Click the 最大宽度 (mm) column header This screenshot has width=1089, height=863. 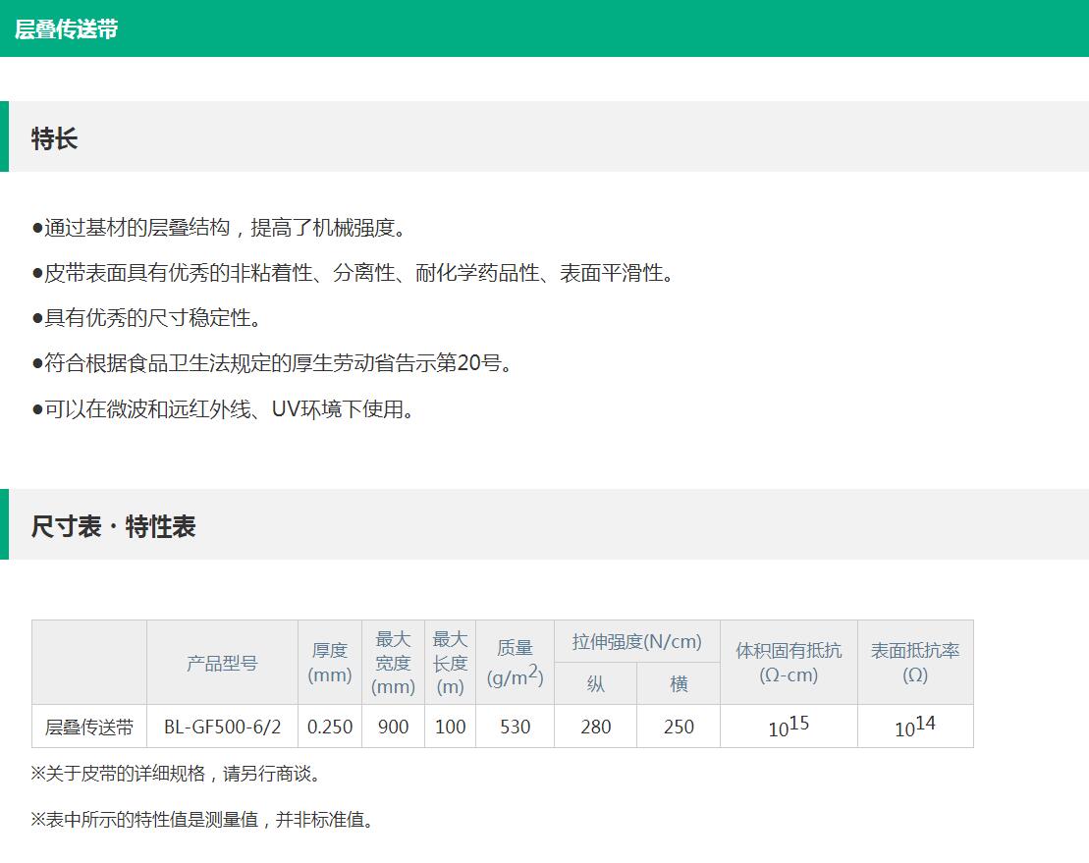[393, 663]
